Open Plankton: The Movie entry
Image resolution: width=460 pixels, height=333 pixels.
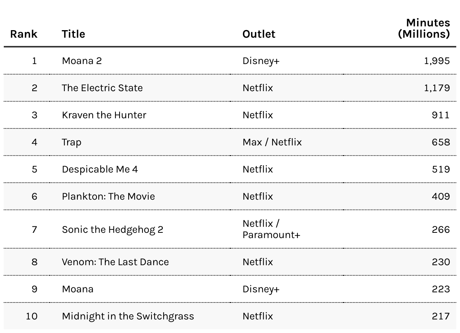coord(108,196)
